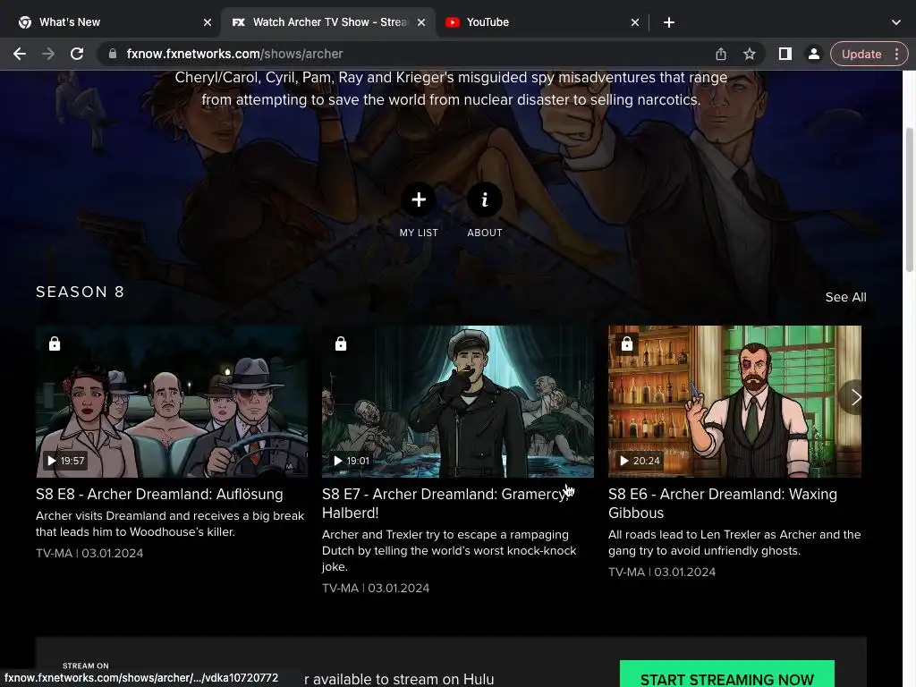Switch to the Watch Archer TV Show tab
916x687 pixels.
(x=329, y=22)
